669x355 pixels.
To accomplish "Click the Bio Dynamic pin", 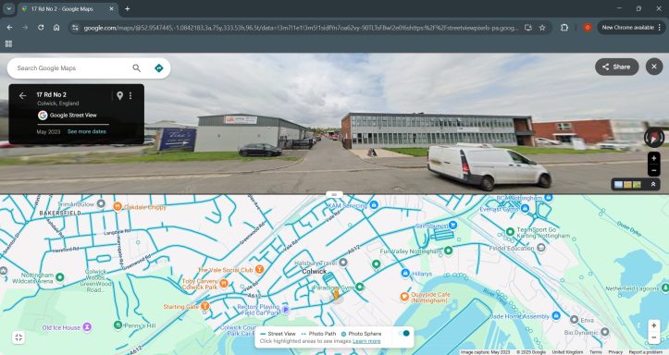I will (604, 332).
